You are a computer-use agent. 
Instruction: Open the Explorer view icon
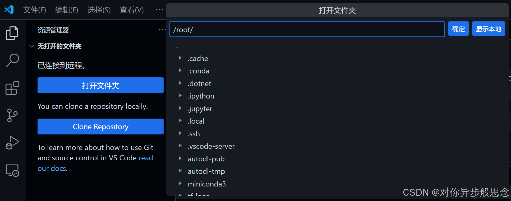12,33
